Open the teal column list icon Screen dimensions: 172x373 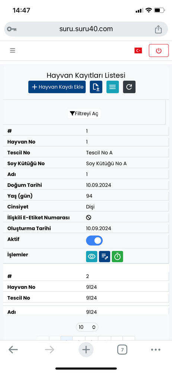click(x=112, y=87)
